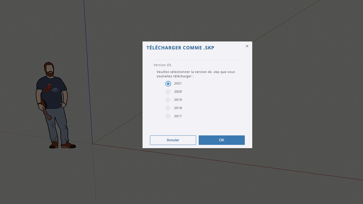Viewport: 363px width, 204px height.
Task: Confirm download with the OK button
Action: coord(222,140)
